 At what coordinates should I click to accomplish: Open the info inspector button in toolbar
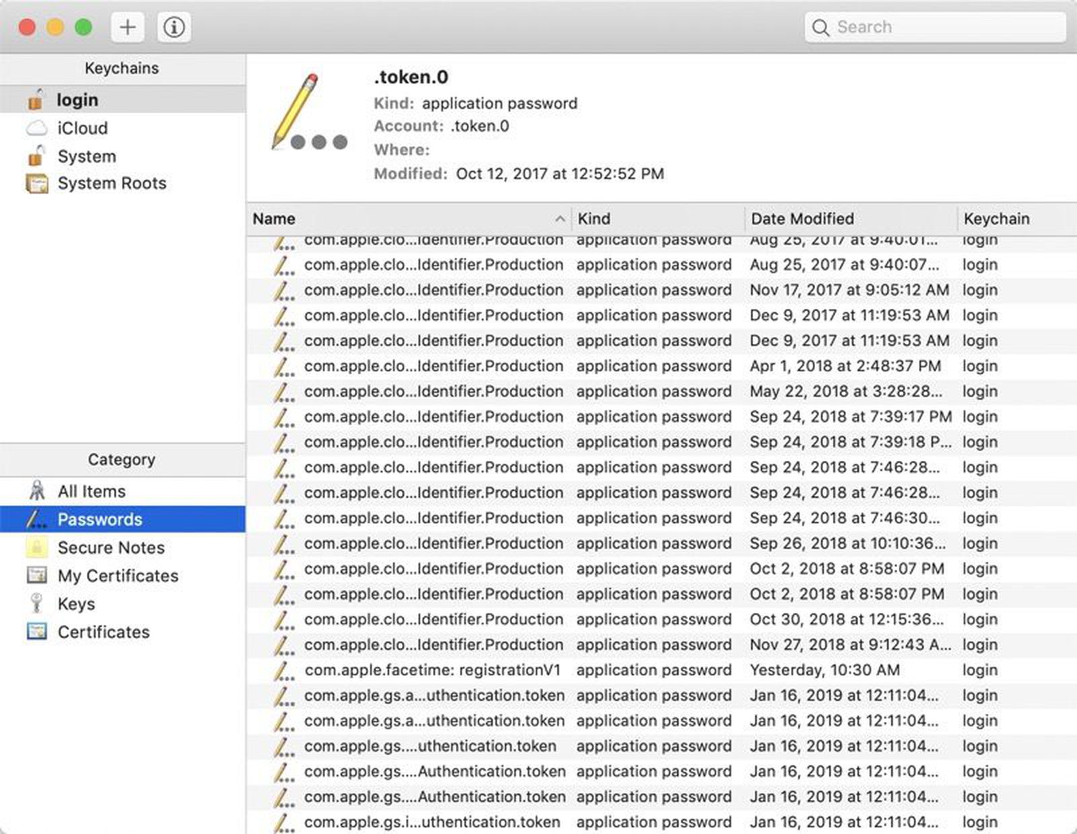pos(174,28)
